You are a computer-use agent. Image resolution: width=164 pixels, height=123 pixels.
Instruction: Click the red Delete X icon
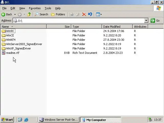84,14
